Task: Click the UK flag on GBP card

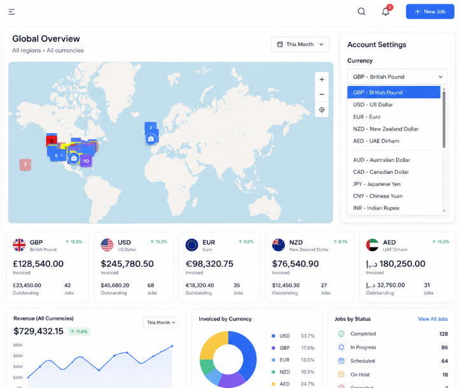Action: coord(19,245)
